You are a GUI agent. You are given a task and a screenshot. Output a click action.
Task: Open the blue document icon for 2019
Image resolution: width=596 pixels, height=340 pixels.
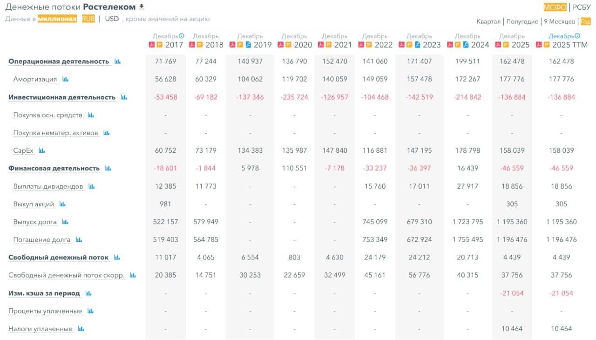click(248, 45)
